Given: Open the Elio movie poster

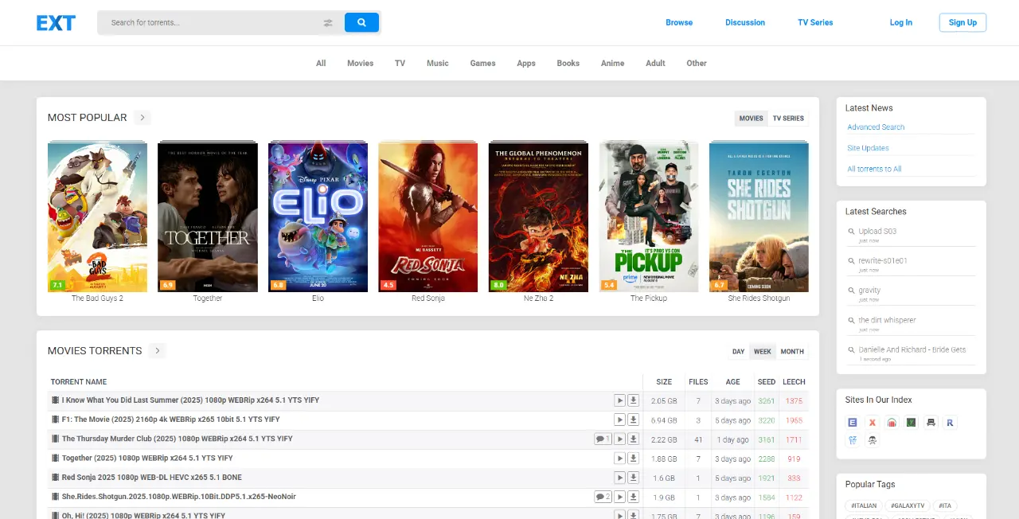Looking at the screenshot, I should (318, 217).
